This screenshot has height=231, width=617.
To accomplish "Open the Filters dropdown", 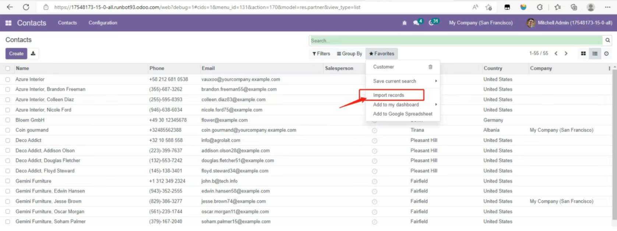I will 321,54.
